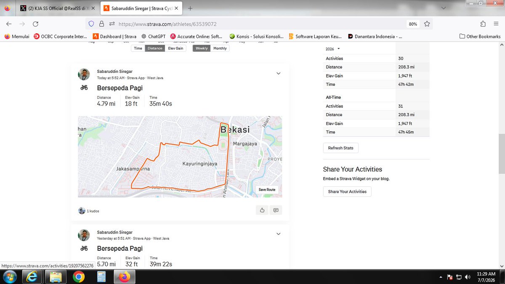
Task: Open the 2026 year dropdown
Action: pyautogui.click(x=332, y=49)
